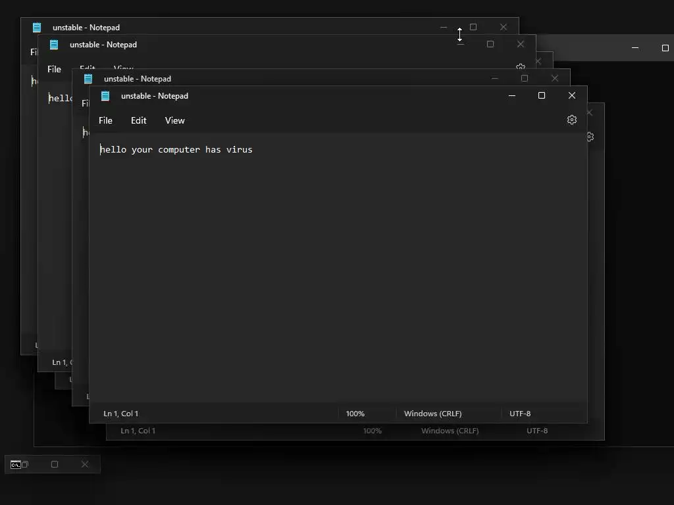
Task: Click "UTF-8" encoding in the frontmost status bar
Action: pyautogui.click(x=520, y=414)
